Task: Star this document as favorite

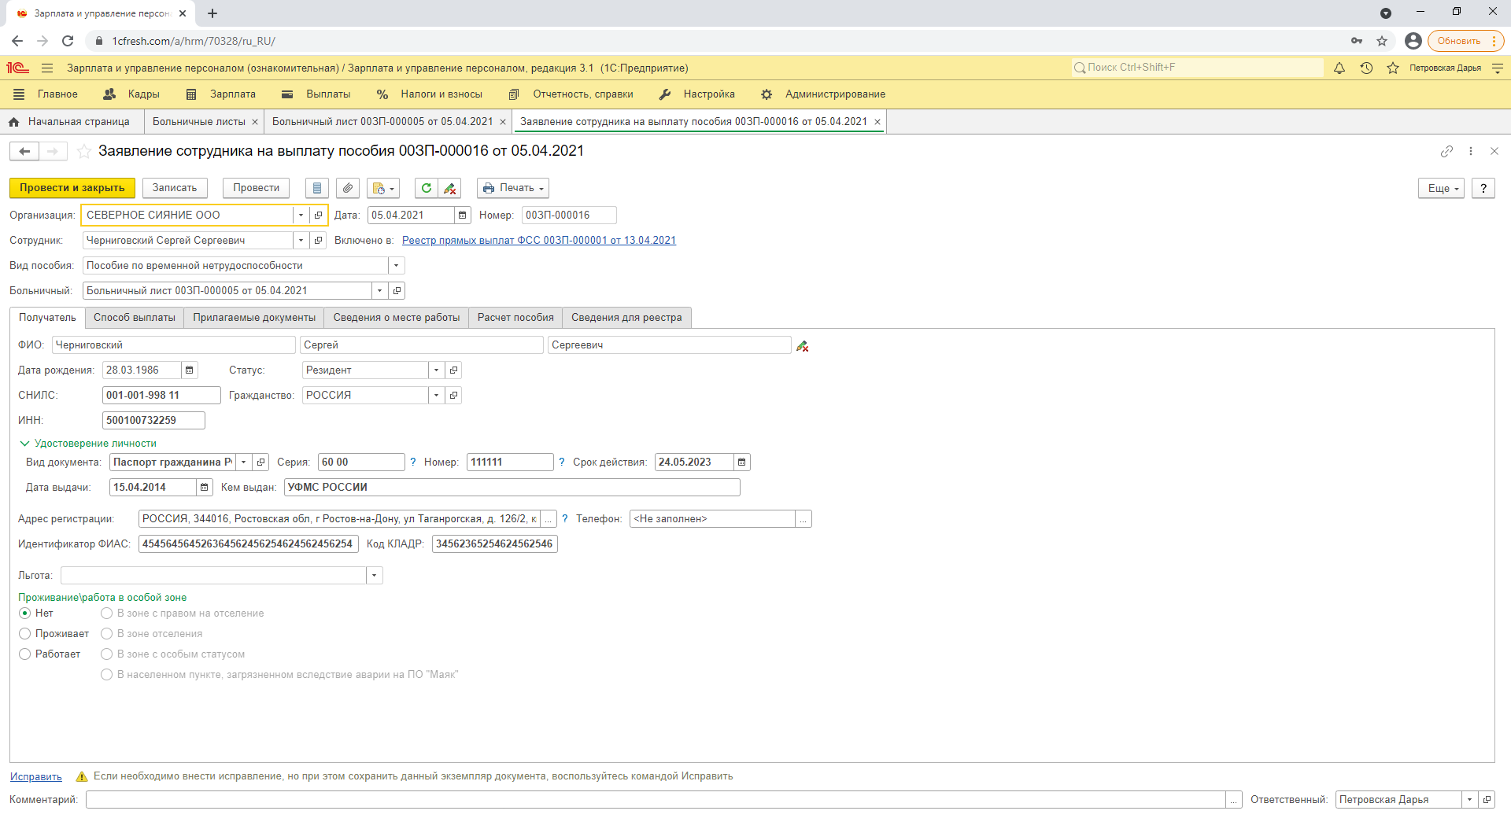Action: click(84, 151)
